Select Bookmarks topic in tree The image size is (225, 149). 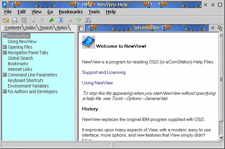pyautogui.click(x=18, y=64)
